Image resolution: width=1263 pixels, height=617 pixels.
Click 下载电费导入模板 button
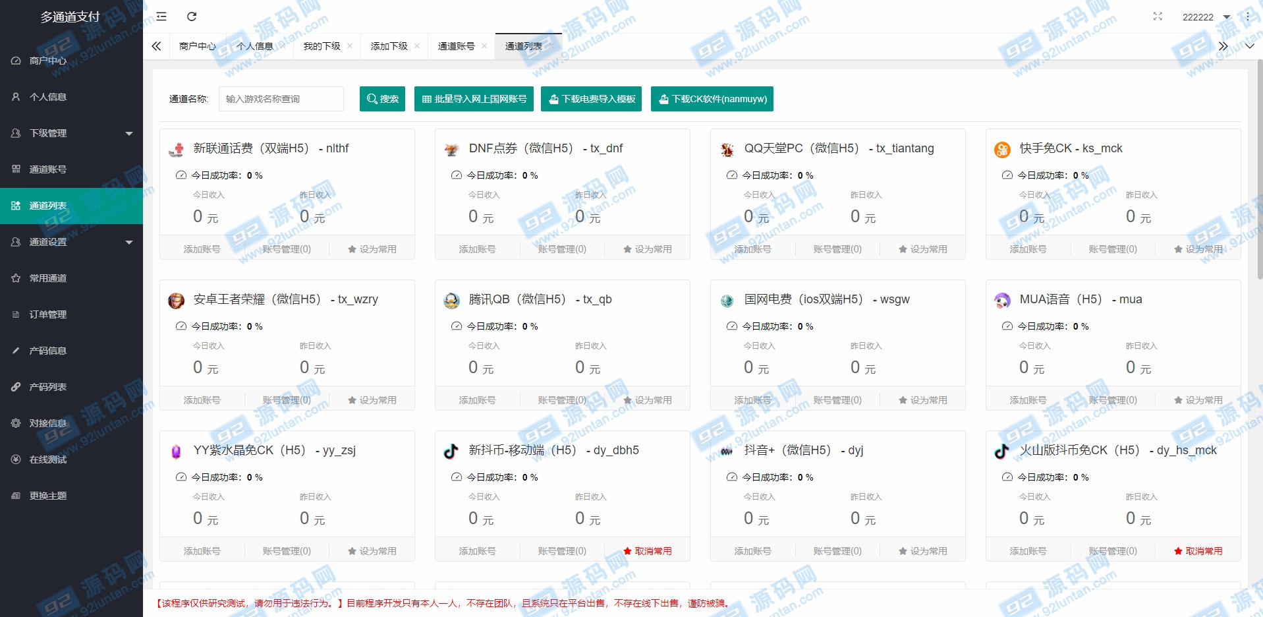[x=591, y=99]
